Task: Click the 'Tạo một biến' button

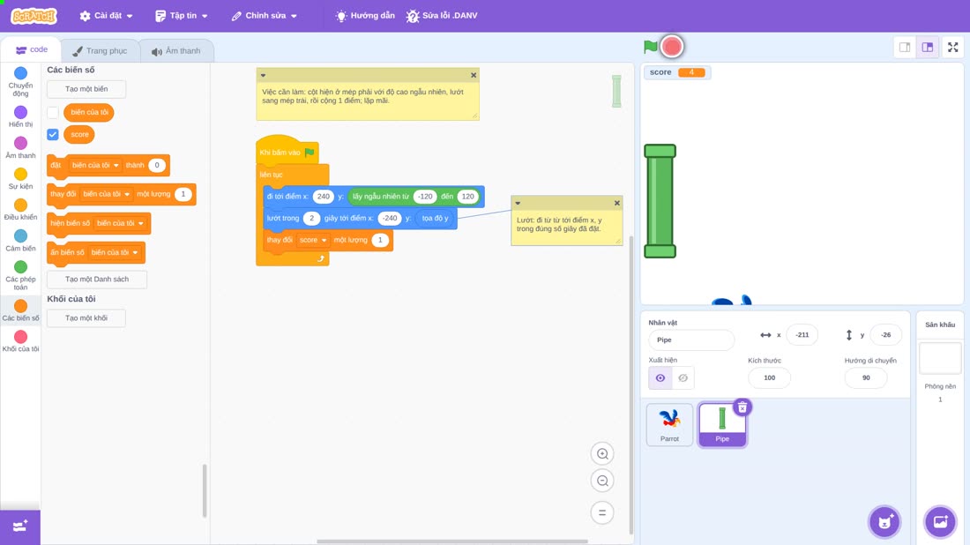Action: point(86,89)
